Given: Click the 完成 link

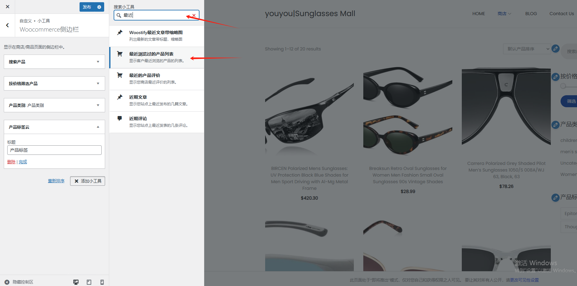Looking at the screenshot, I should coord(23,162).
